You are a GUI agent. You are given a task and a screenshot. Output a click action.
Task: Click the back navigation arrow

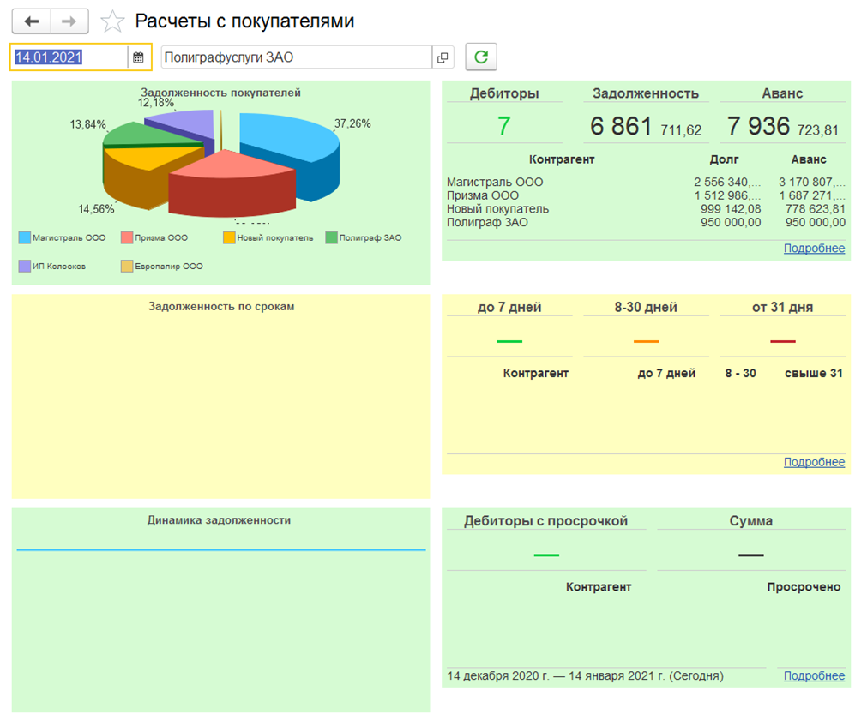(x=31, y=21)
